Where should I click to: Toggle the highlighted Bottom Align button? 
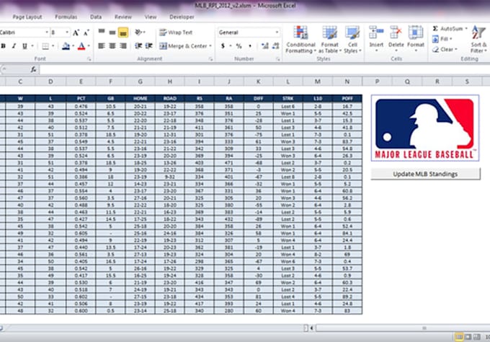point(123,32)
